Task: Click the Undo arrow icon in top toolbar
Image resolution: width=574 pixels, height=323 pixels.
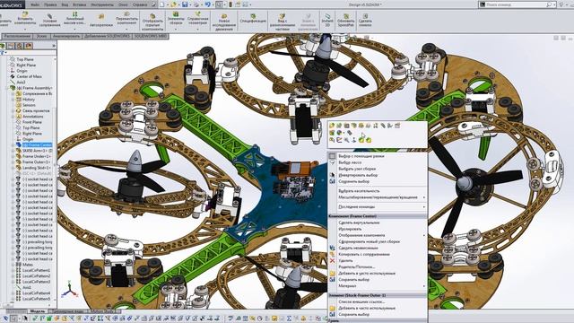Action: click(207, 4)
